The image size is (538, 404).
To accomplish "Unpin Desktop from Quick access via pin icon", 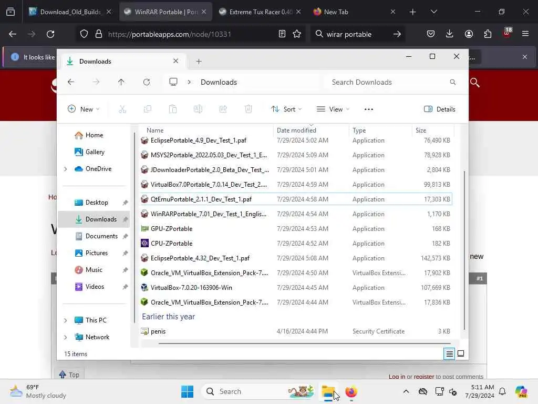I will pyautogui.click(x=125, y=203).
